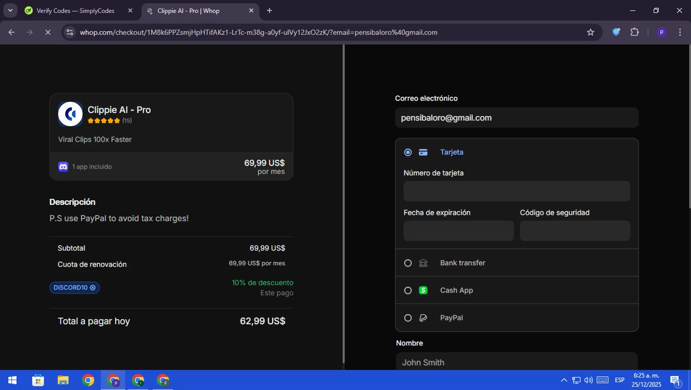The height and width of the screenshot is (390, 691).
Task: Click the Tarjeta payment method label
Action: 451,152
